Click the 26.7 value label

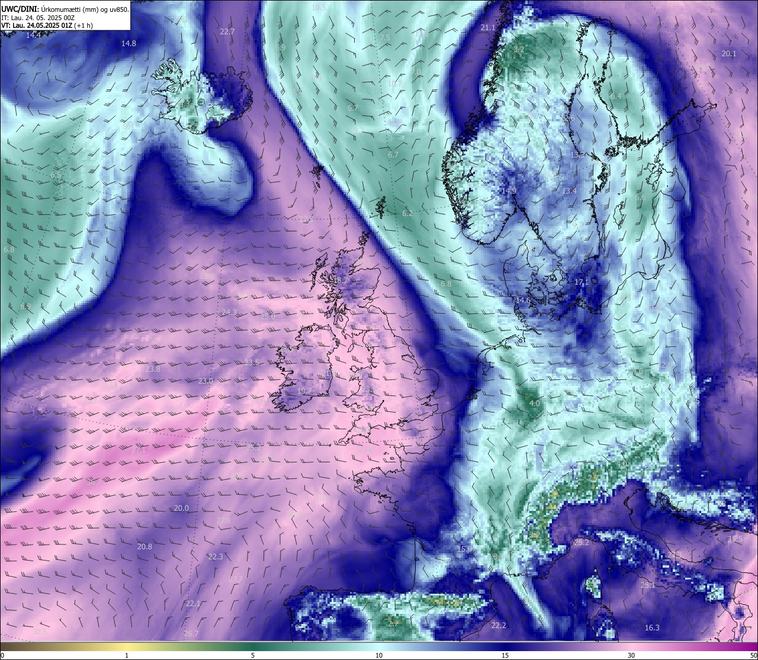(x=191, y=633)
